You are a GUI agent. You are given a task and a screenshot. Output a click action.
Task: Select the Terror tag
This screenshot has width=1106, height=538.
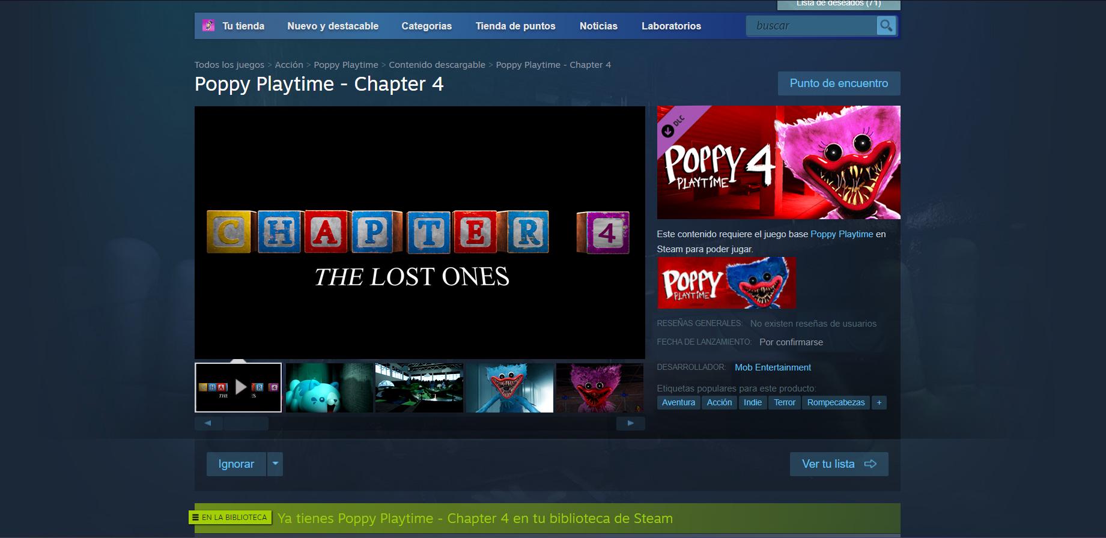click(x=785, y=402)
